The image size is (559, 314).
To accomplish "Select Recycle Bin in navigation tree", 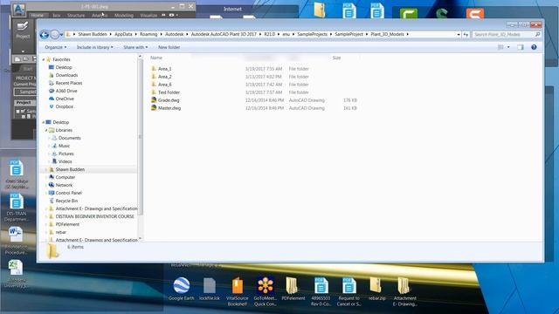I will click(66, 201).
